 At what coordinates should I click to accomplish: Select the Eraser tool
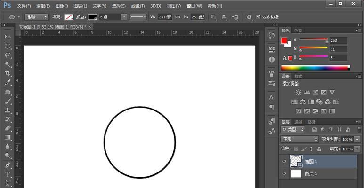click(x=8, y=128)
